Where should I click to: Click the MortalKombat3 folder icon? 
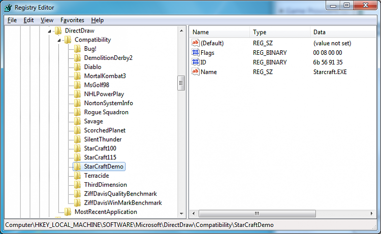(x=77, y=76)
